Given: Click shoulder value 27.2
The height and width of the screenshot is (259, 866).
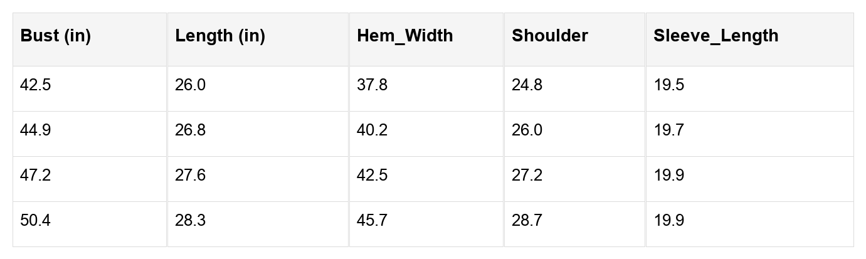Looking at the screenshot, I should [527, 176].
